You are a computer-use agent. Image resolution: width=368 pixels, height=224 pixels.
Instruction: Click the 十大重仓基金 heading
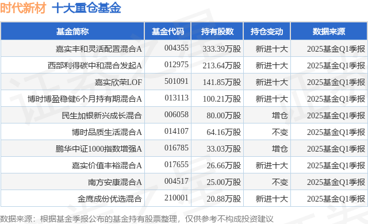coord(86,8)
